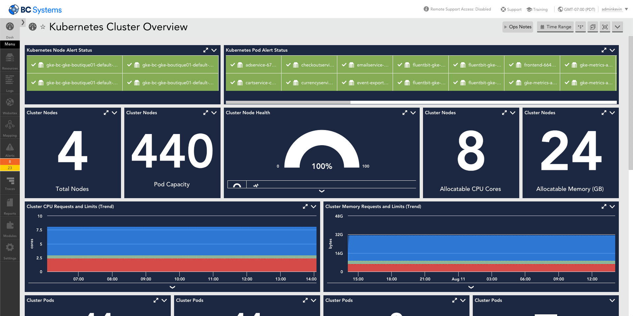Open the dashboard tokens dots button
The height and width of the screenshot is (316, 633).
pyautogui.click(x=581, y=27)
